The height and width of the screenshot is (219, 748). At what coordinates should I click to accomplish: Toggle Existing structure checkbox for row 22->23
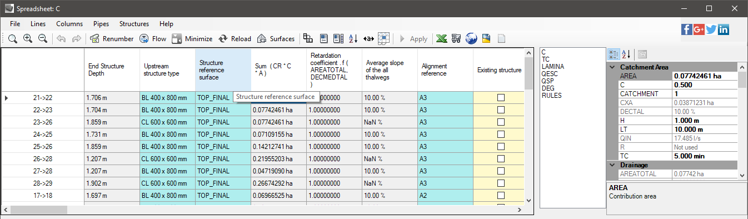click(501, 110)
